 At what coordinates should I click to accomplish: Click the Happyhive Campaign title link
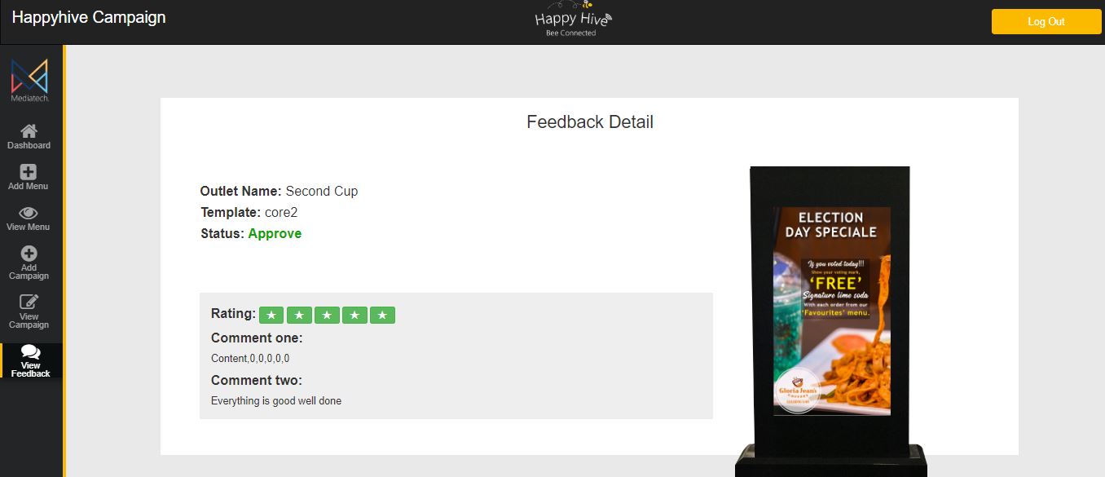[x=89, y=17]
